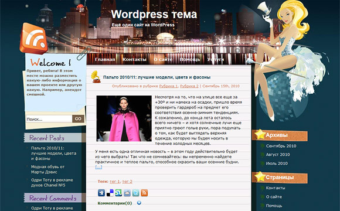Viewport: 340px width, 211px height.
Task: Open the Сентябрь 2010 archive
Action: 281,146
